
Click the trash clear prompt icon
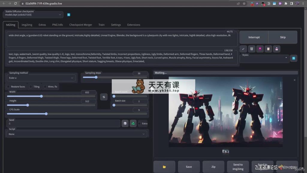pyautogui.click(x=252, y=49)
